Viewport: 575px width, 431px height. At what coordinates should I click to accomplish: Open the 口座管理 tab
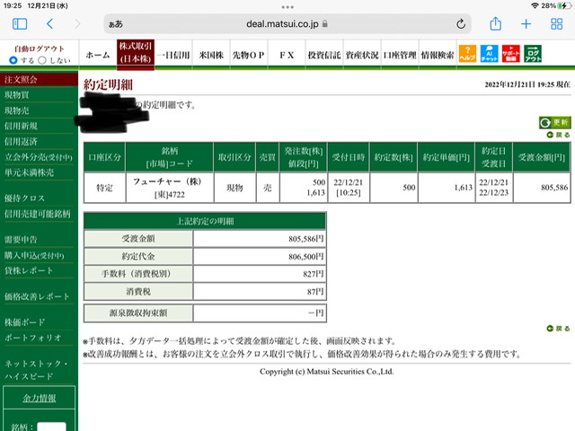point(400,55)
